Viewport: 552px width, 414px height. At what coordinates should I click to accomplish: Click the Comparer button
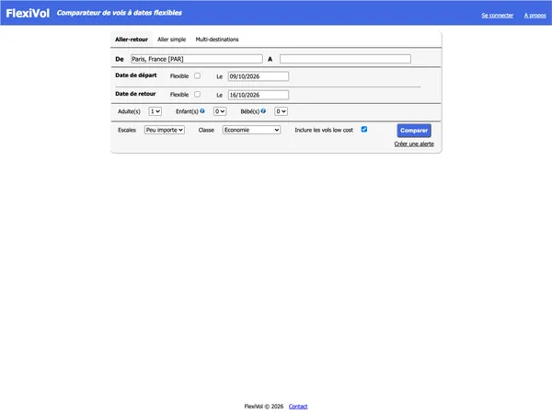point(414,131)
